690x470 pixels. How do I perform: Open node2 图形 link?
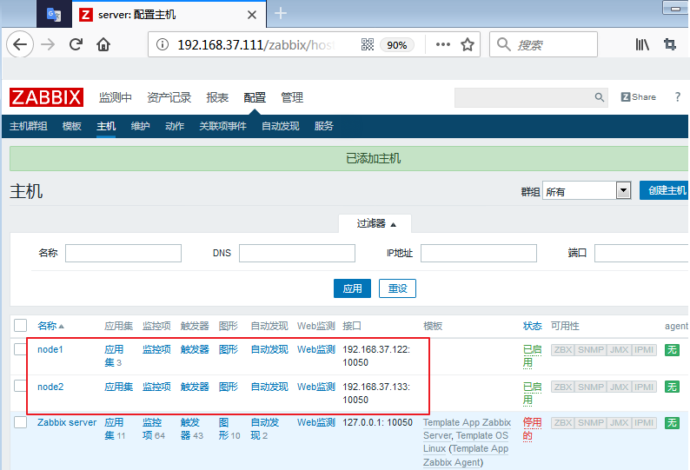(229, 387)
